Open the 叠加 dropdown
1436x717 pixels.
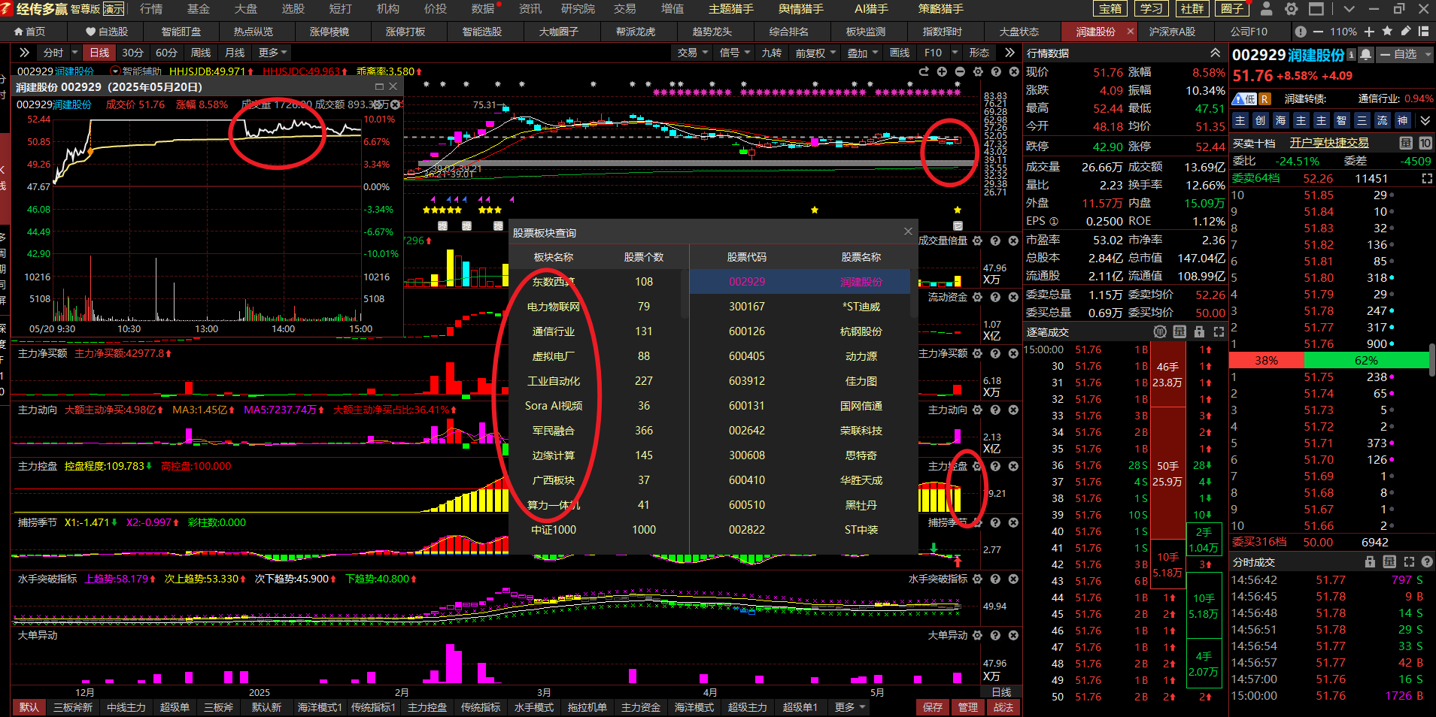[x=863, y=53]
